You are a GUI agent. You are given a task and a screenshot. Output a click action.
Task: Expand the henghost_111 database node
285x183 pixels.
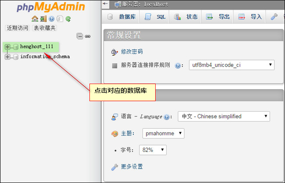tap(7, 47)
